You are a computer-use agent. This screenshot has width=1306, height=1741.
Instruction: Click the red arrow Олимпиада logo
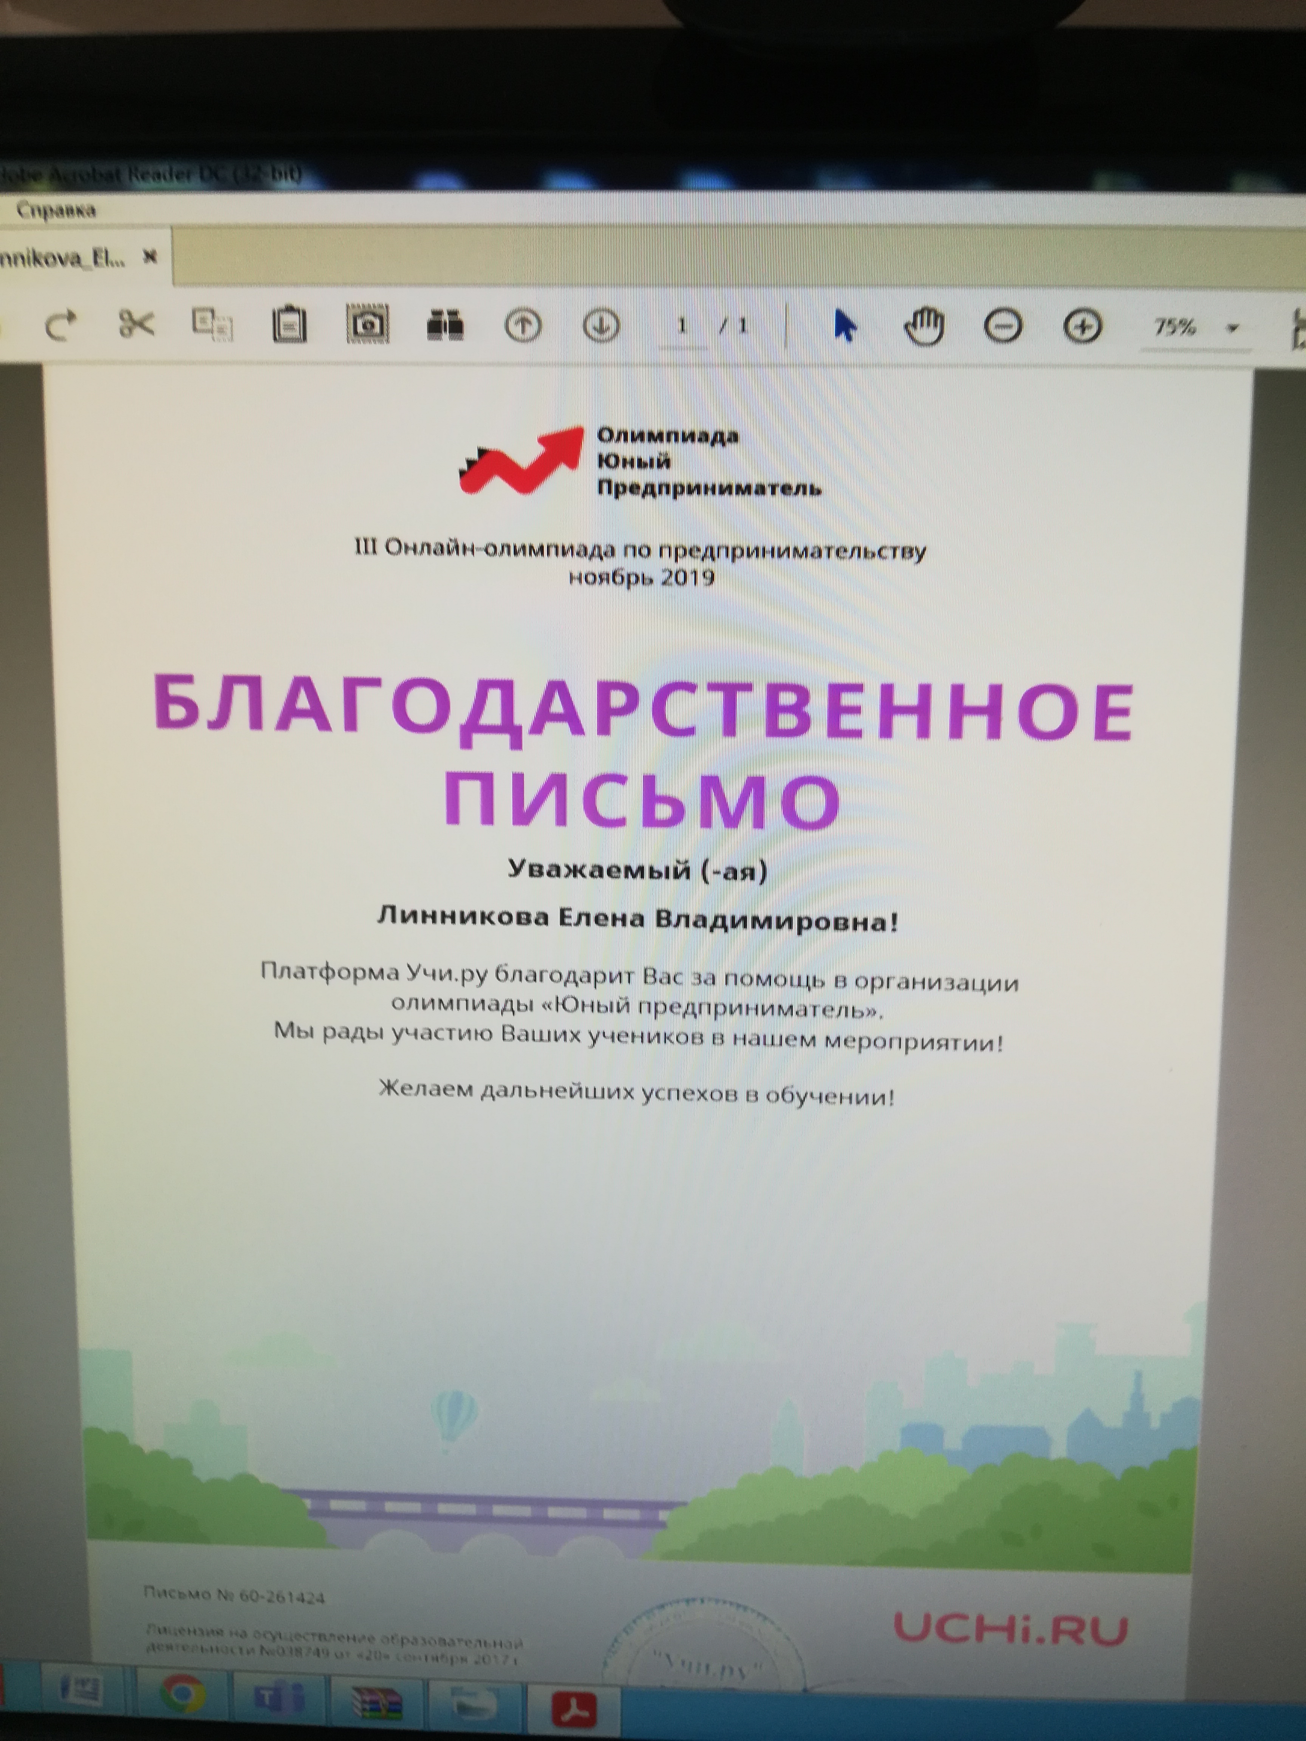(521, 460)
